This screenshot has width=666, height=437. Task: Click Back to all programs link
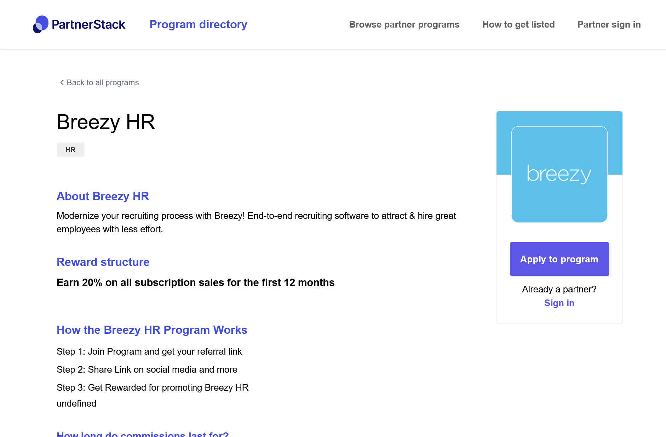coord(99,82)
